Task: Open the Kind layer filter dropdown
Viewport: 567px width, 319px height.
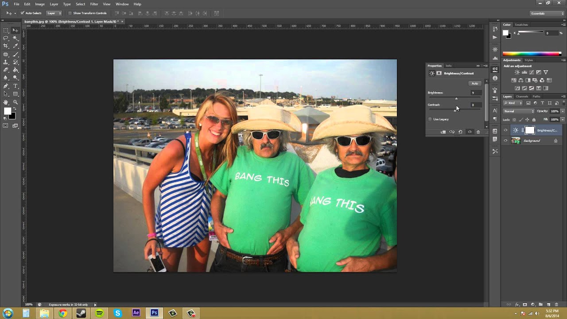Action: tap(513, 103)
